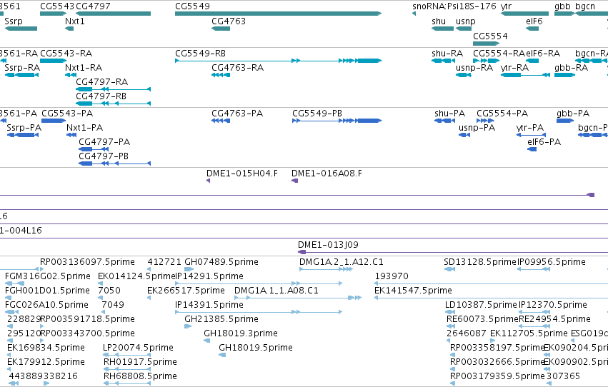Click EST EK141547.5prime

click(414, 291)
